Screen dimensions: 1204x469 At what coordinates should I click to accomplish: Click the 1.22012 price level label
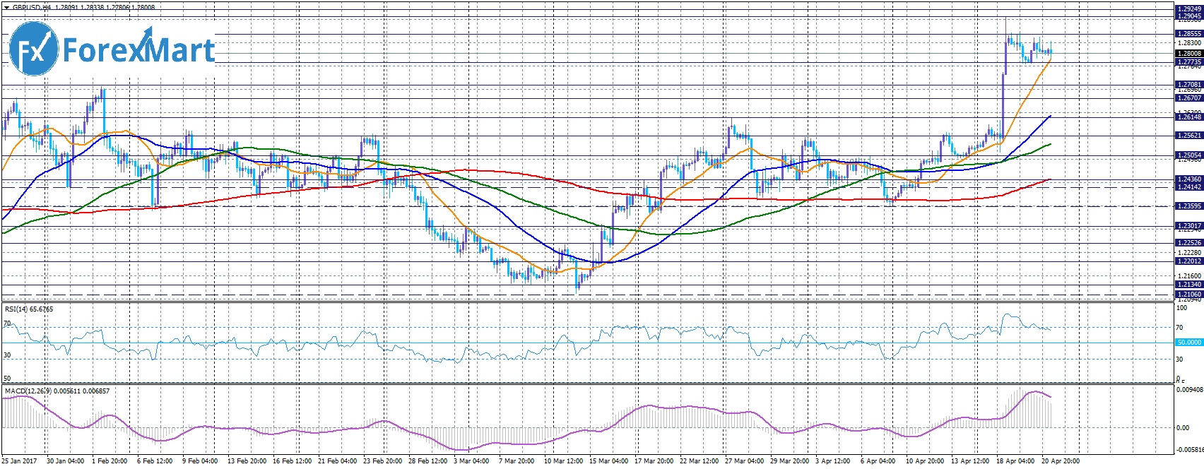pos(1188,261)
